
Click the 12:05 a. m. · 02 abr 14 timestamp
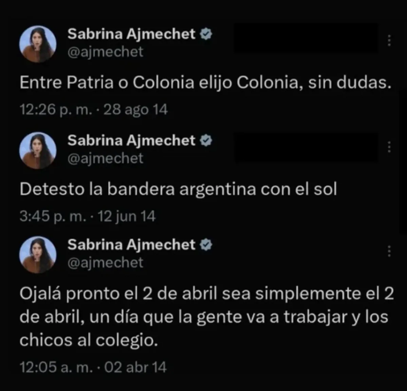pyautogui.click(x=93, y=367)
